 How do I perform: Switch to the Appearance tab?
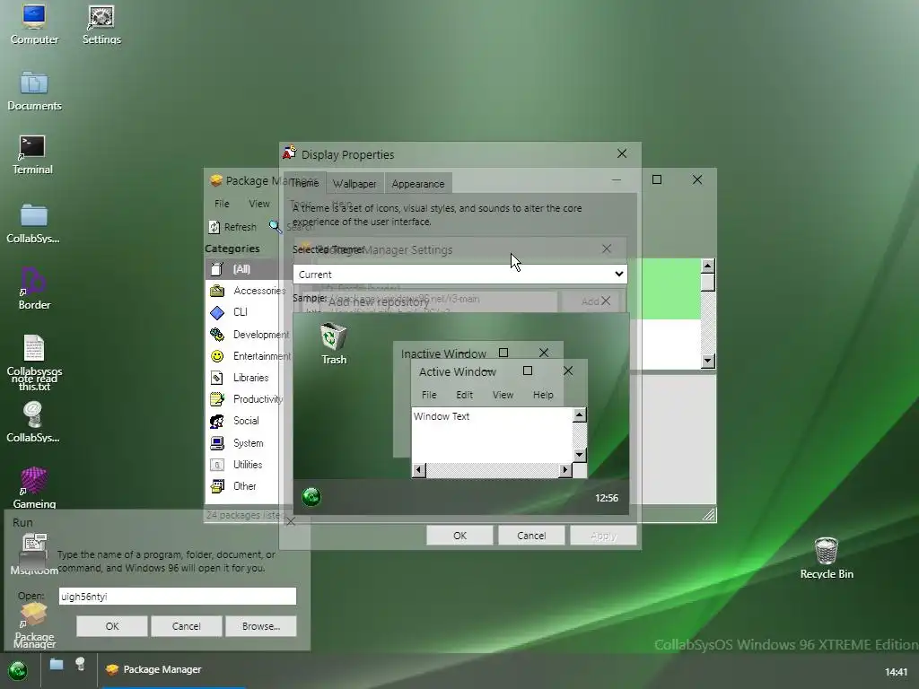click(418, 183)
